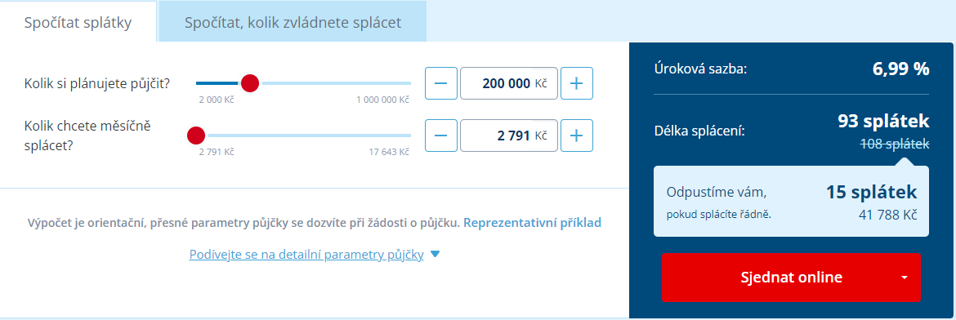Click the monthly payment slider handle

click(x=196, y=136)
